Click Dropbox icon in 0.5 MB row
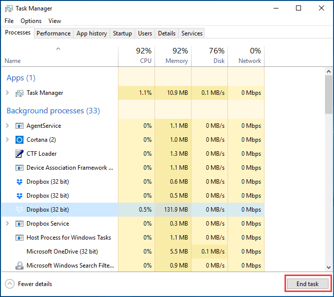Image resolution: width=334 pixels, height=297 pixels. tap(19, 196)
